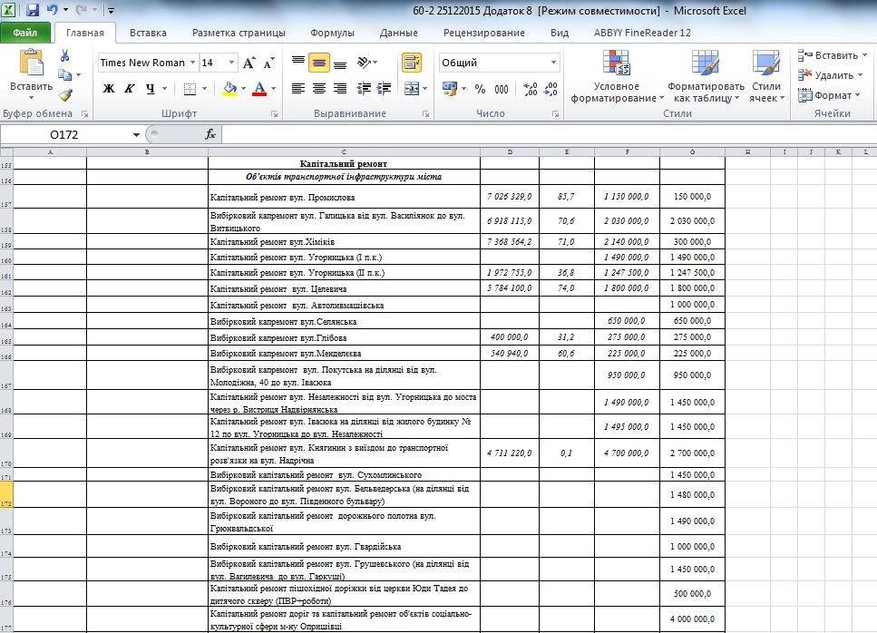Toggle wrap text option

(411, 63)
